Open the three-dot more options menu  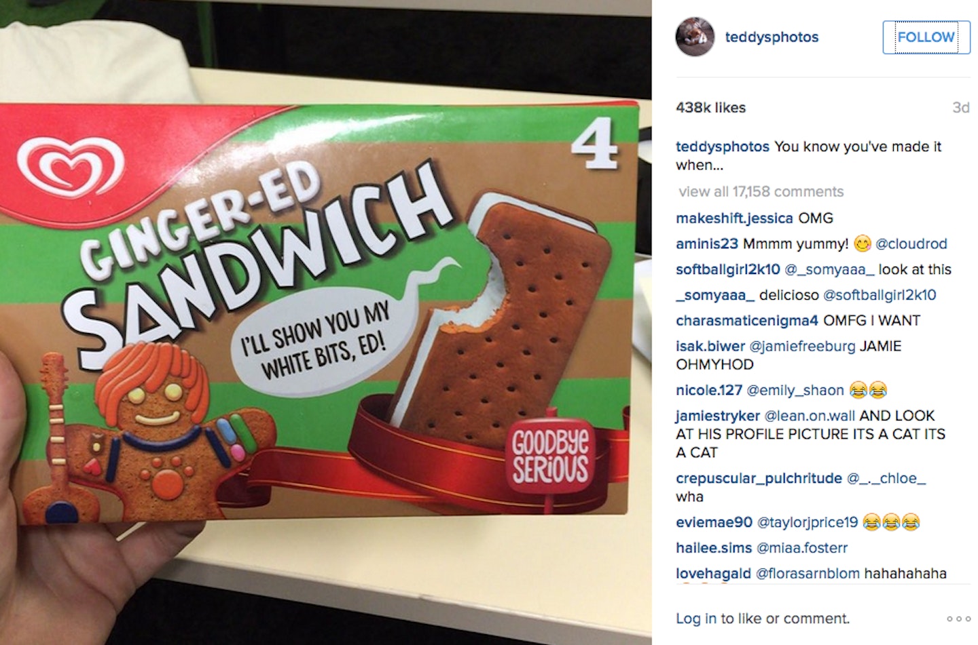click(958, 619)
